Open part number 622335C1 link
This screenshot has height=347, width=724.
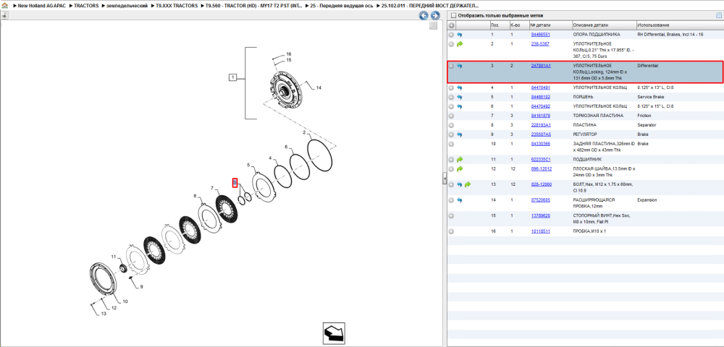[541, 160]
